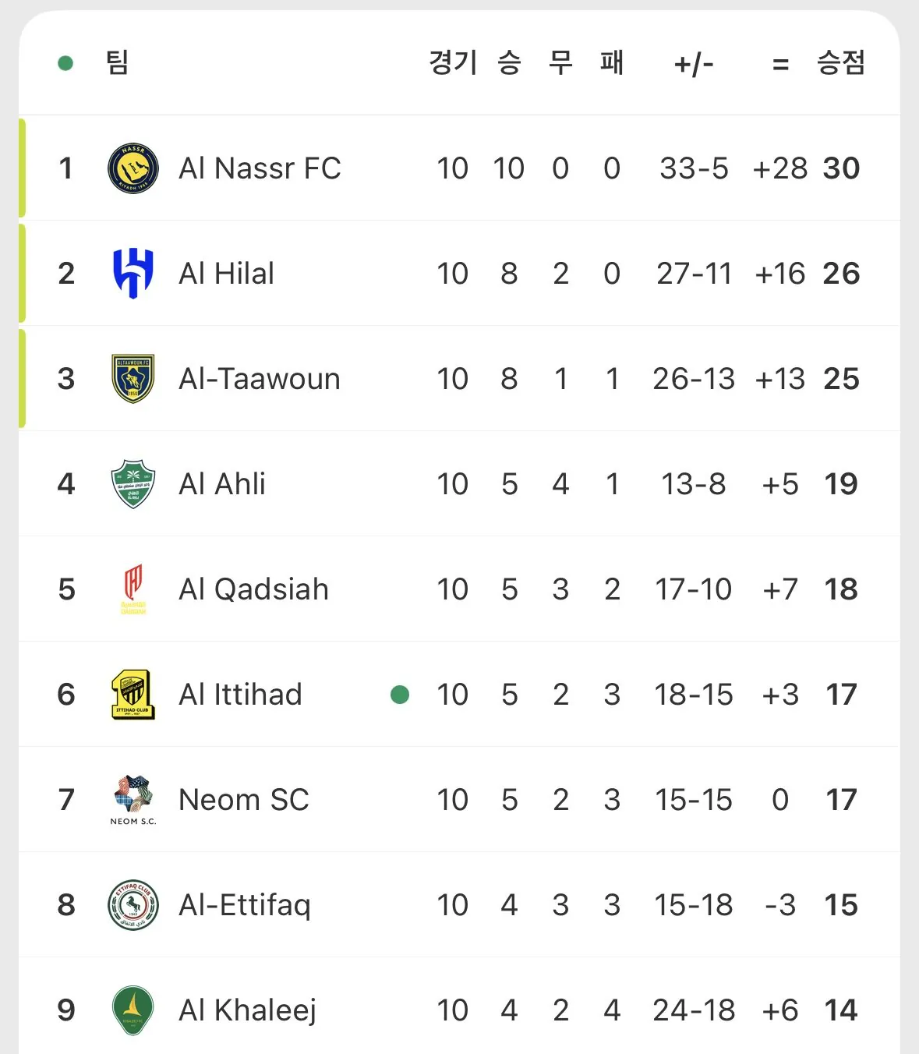Click the Al Khaleej team name
The height and width of the screenshot is (1054, 919).
point(247,1010)
